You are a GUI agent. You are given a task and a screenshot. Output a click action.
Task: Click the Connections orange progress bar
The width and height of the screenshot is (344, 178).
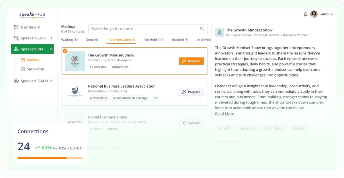[50, 158]
